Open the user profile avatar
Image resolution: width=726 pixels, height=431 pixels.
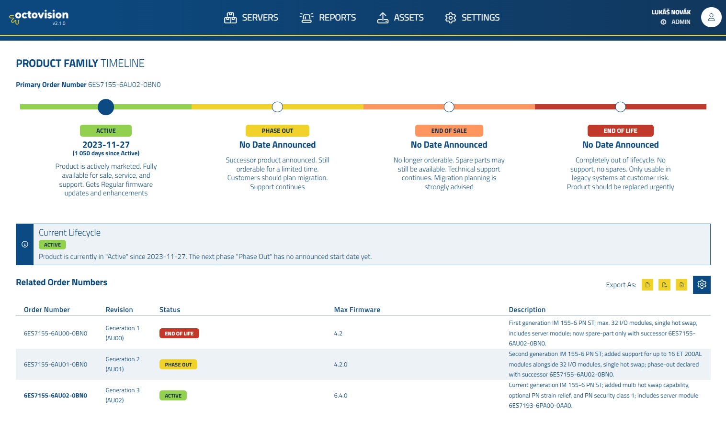[x=711, y=17]
